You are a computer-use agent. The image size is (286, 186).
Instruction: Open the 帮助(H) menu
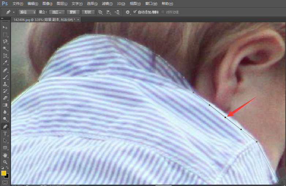167,4
